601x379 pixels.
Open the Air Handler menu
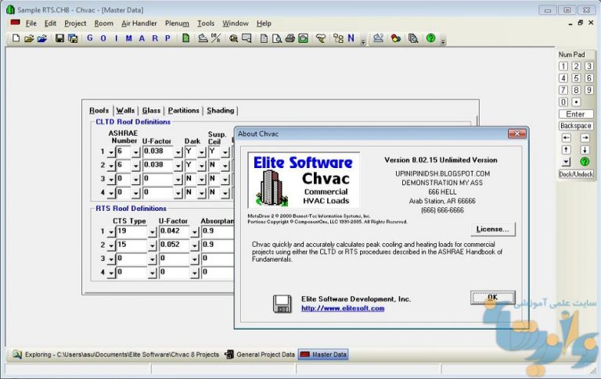(x=139, y=23)
